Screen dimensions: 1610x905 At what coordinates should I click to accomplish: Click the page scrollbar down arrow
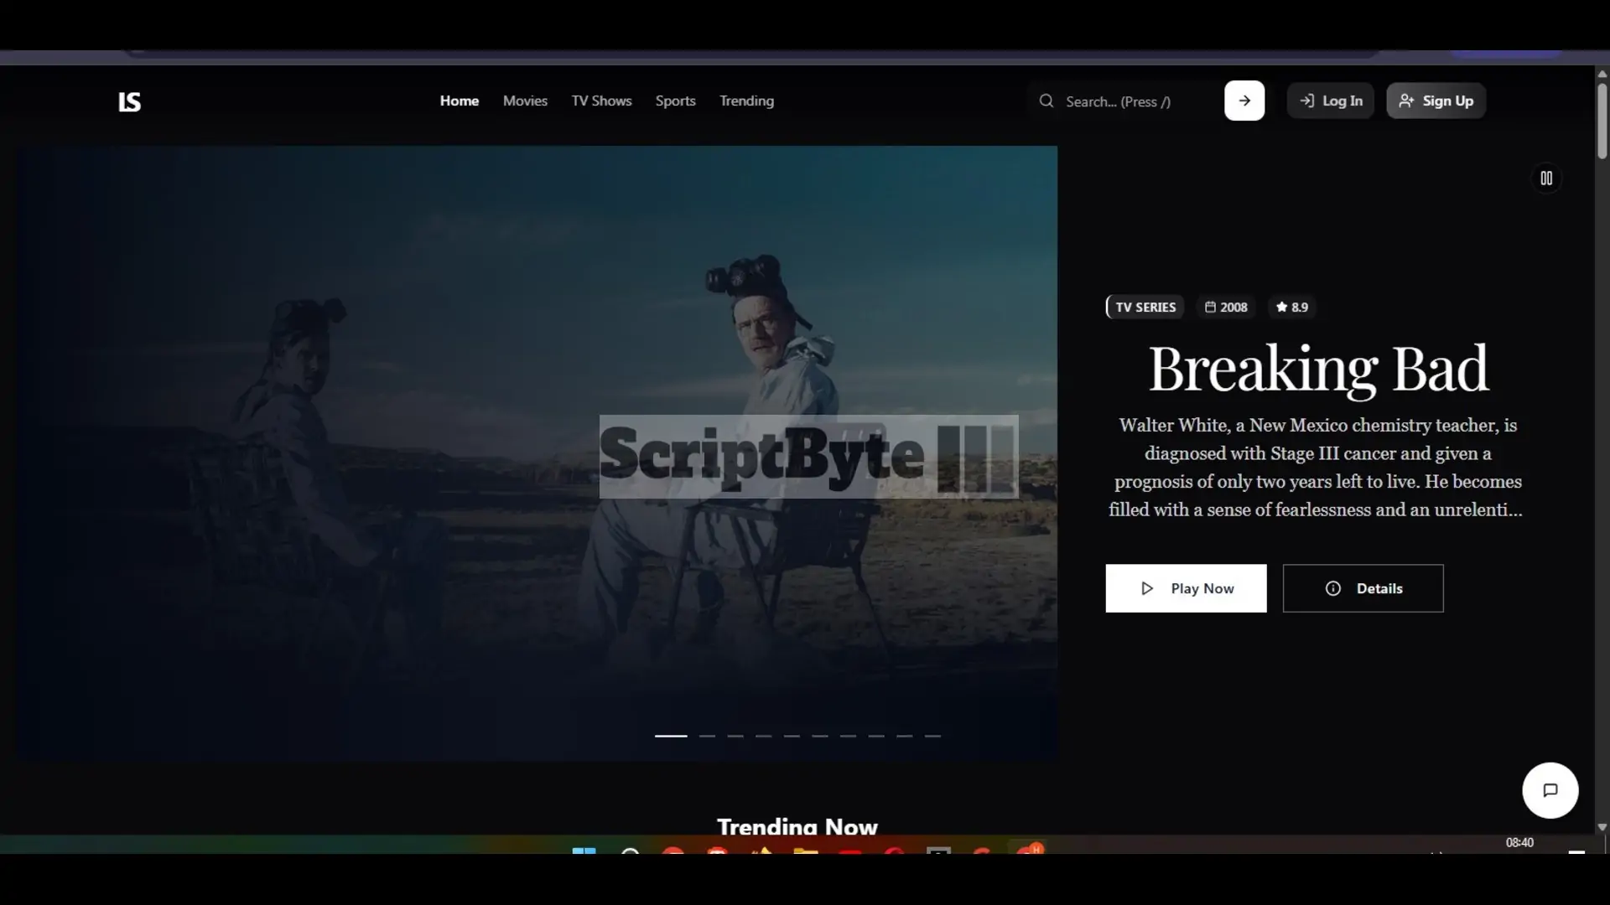[x=1602, y=827]
